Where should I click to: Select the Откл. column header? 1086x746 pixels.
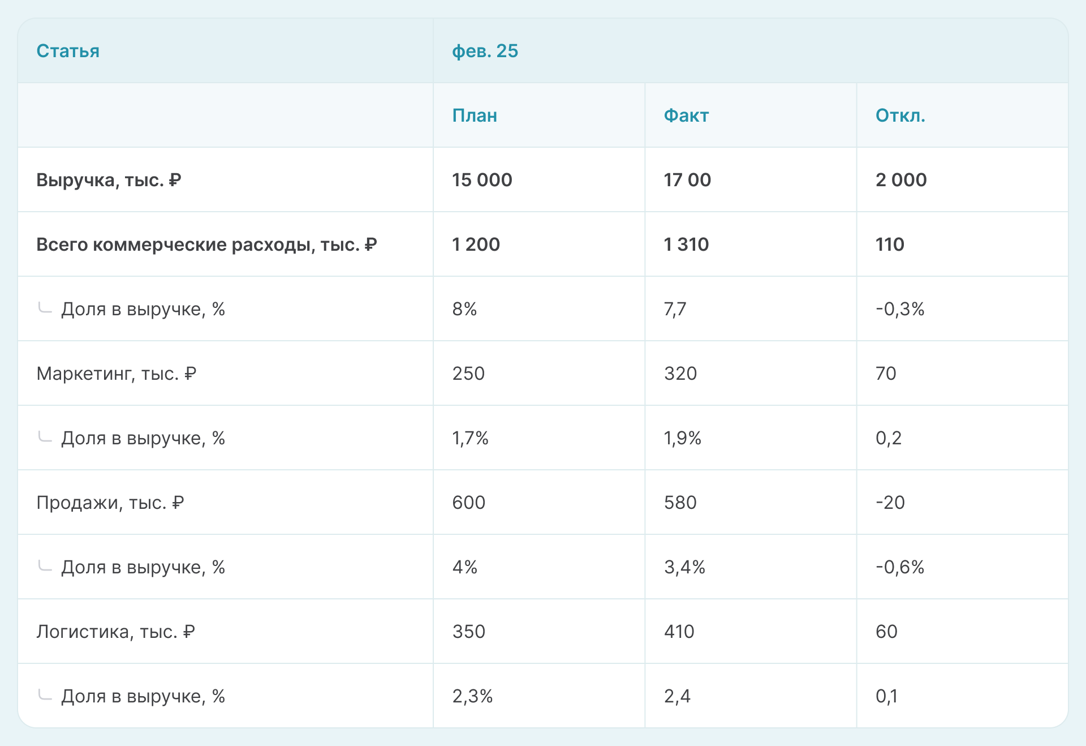click(x=900, y=115)
